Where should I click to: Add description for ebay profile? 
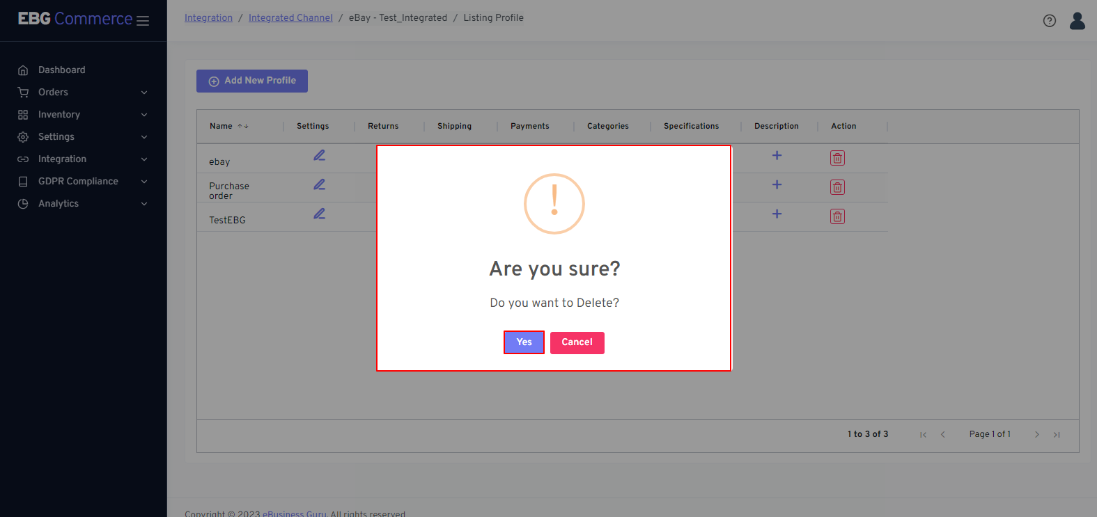coord(777,155)
